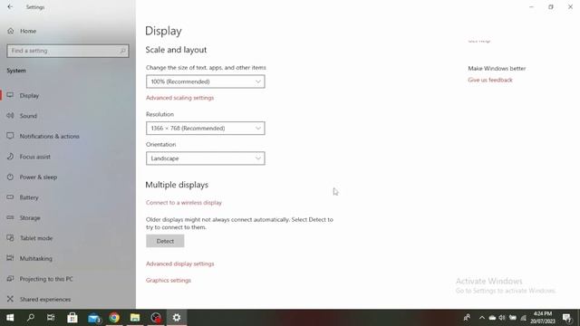Viewport: 580px width, 326px height.
Task: Open the Windows Start menu
Action: [x=10, y=318]
